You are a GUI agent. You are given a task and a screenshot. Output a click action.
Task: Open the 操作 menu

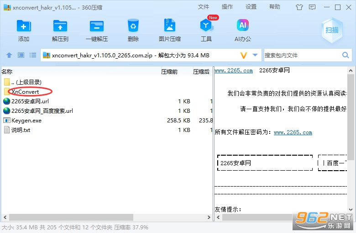(x=227, y=7)
